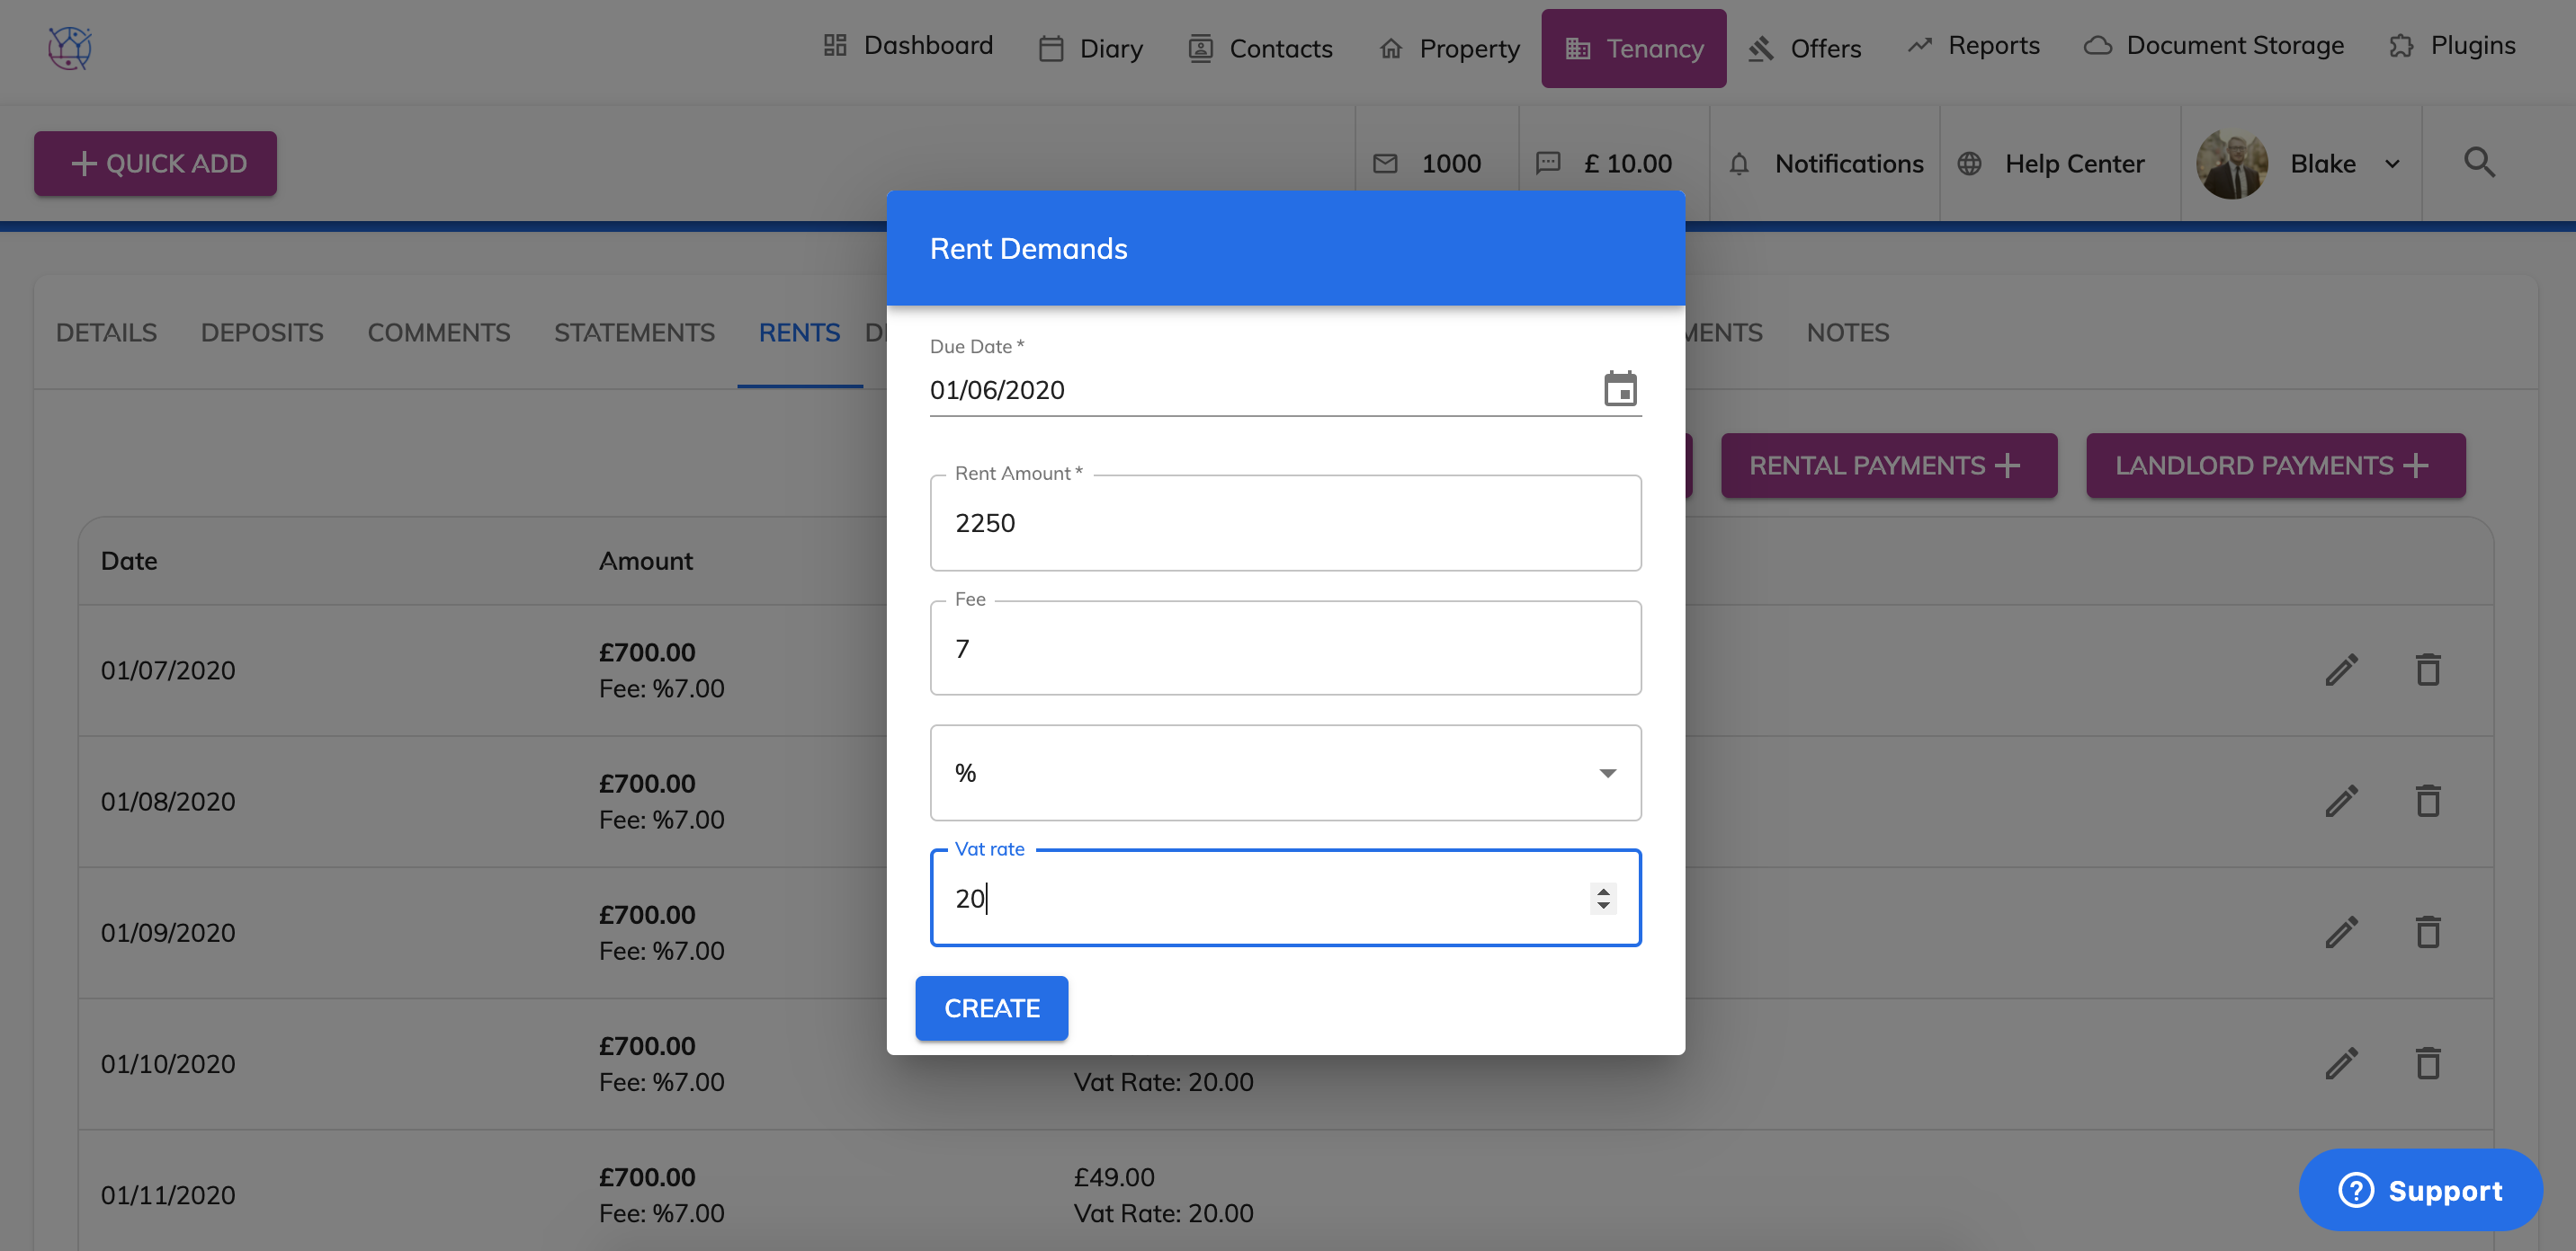Image resolution: width=2576 pixels, height=1251 pixels.
Task: Click the app logo icon
Action: 70,47
